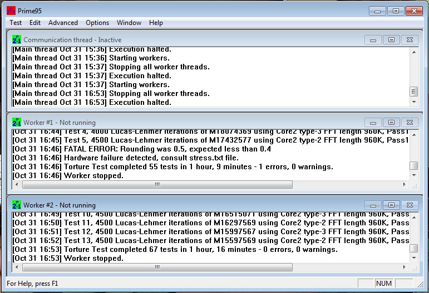Click 16:53 Stopping all worker threads line
This screenshot has width=429, height=293.
[x=111, y=94]
